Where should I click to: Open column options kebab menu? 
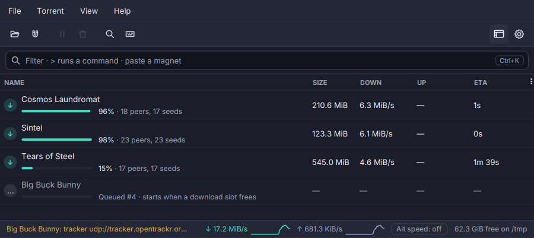pos(531,82)
